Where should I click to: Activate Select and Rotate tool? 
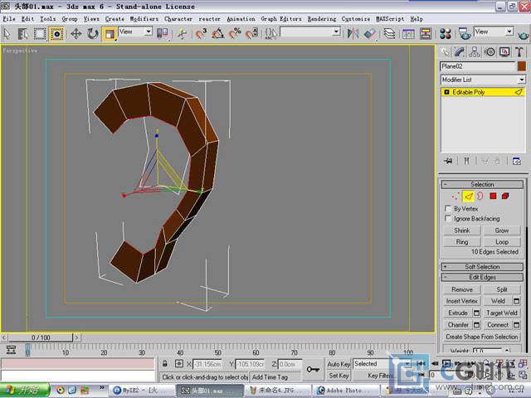tap(92, 33)
